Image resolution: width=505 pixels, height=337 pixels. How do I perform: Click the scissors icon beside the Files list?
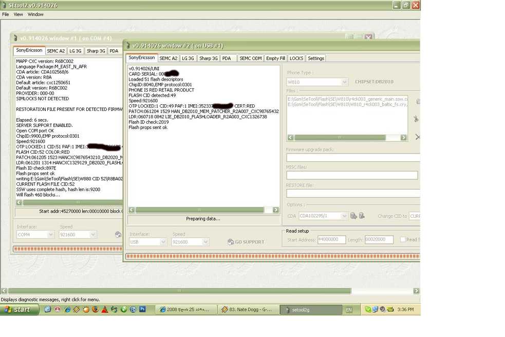[416, 119]
